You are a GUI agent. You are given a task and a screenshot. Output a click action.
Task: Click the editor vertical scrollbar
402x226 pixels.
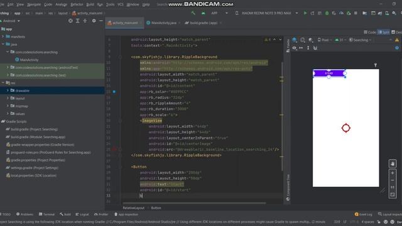click(282, 116)
